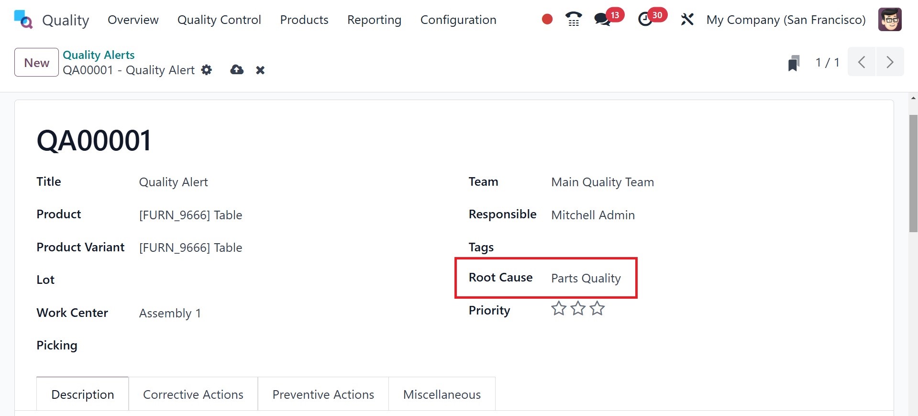The image size is (918, 416).
Task: Switch to the Corrective Actions tab
Action: (193, 394)
